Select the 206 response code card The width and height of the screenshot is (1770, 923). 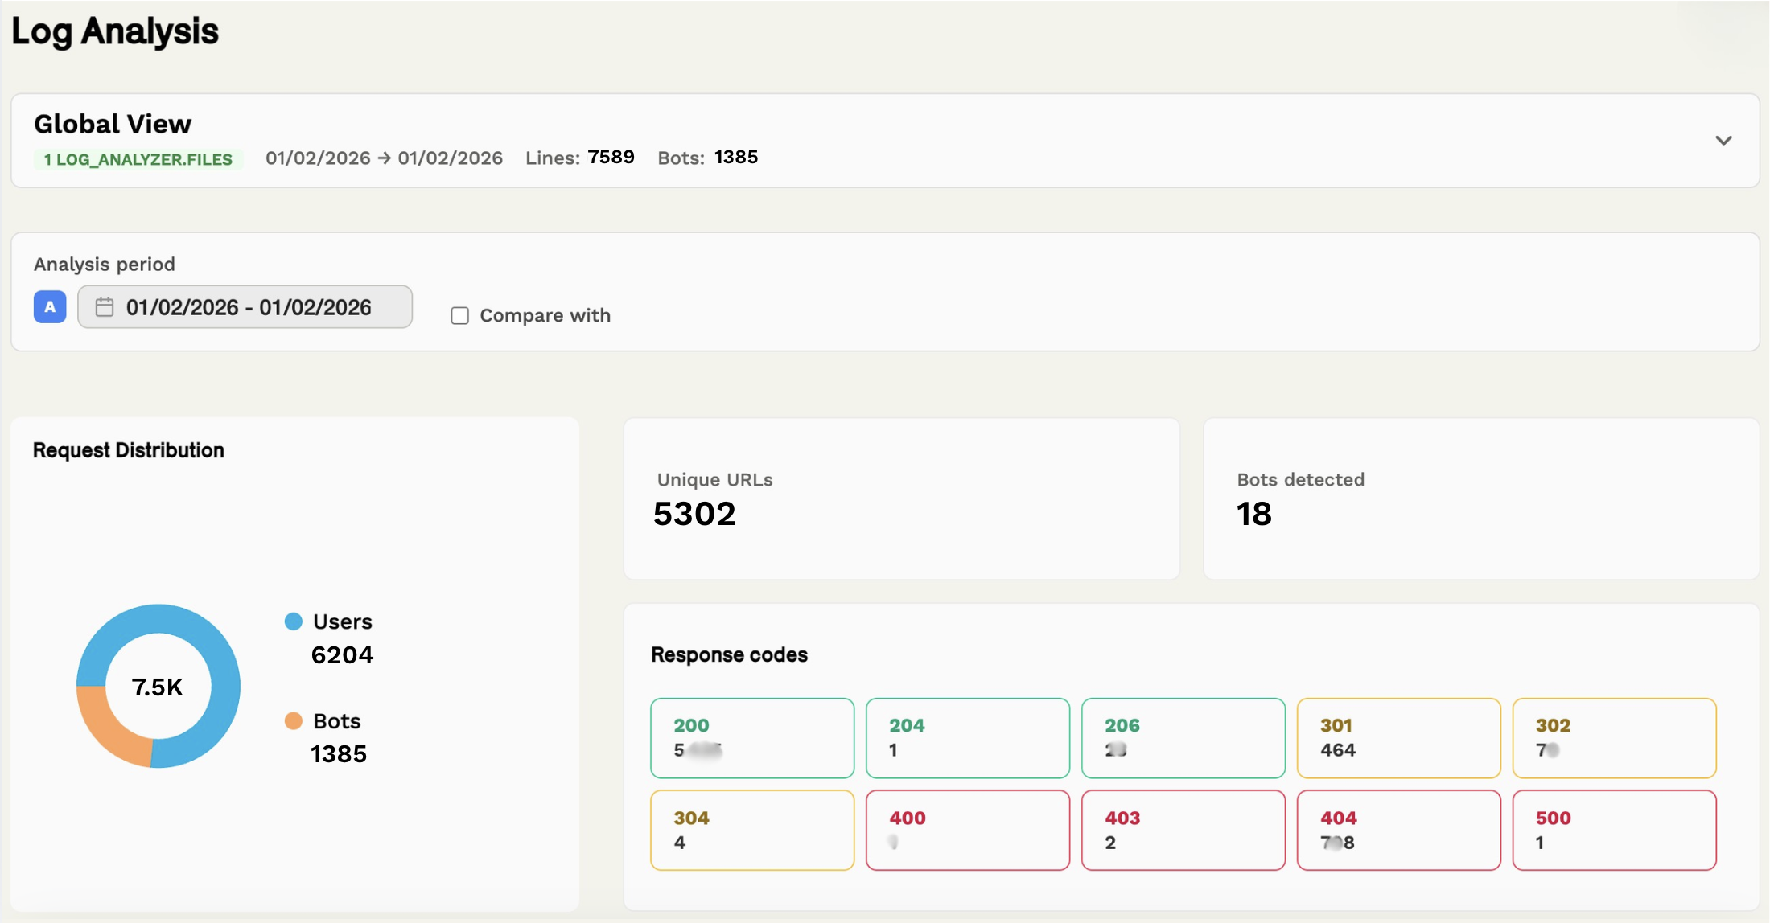tap(1183, 738)
